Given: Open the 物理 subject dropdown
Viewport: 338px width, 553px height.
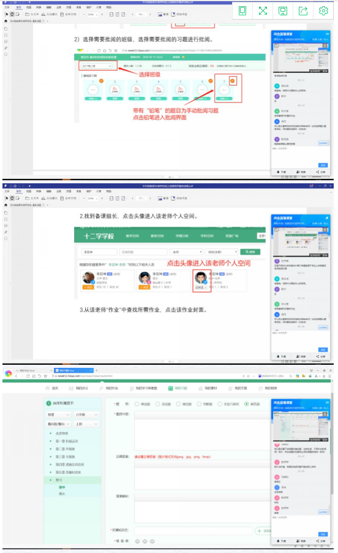Looking at the screenshot, I should pos(58,414).
